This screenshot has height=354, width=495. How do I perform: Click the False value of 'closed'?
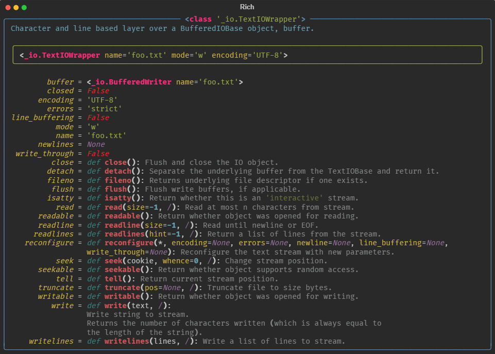click(98, 91)
